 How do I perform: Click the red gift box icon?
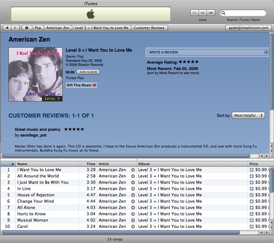pyautogui.click(x=95, y=85)
